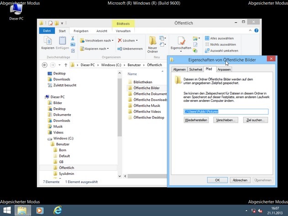The width and height of the screenshot is (288, 216).
Task: Click the paste shortcut icon in Zwischenablage
Action: [73, 51]
